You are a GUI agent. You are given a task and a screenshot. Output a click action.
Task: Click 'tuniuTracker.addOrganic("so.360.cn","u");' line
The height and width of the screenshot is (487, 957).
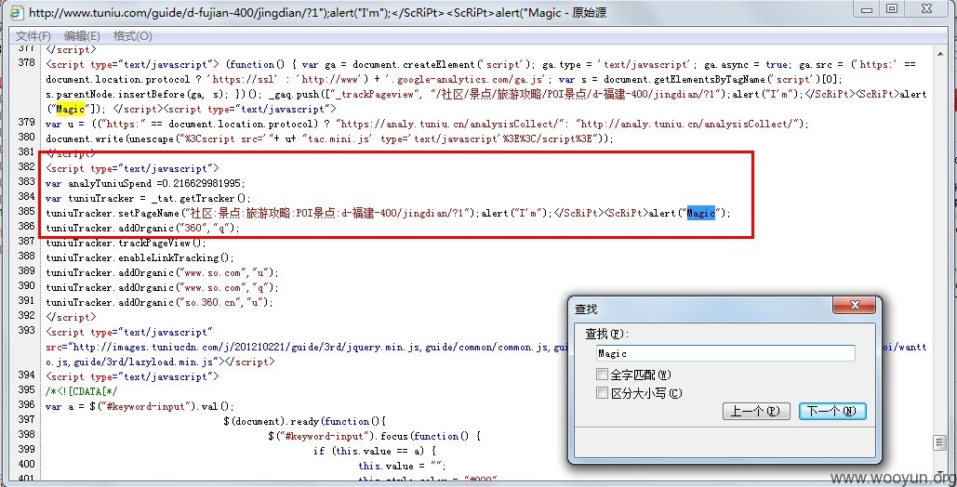click(160, 302)
